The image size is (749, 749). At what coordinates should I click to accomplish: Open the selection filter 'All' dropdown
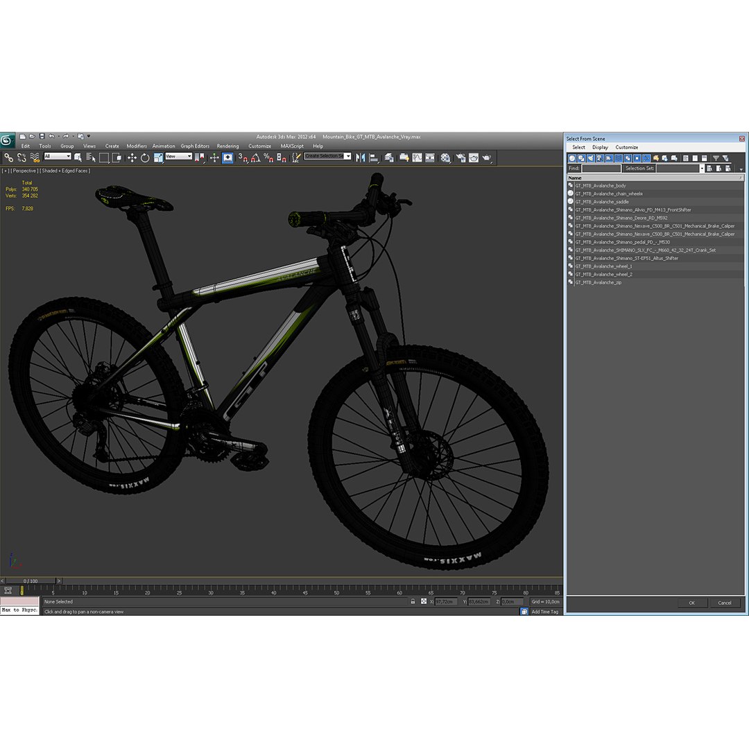pyautogui.click(x=58, y=156)
